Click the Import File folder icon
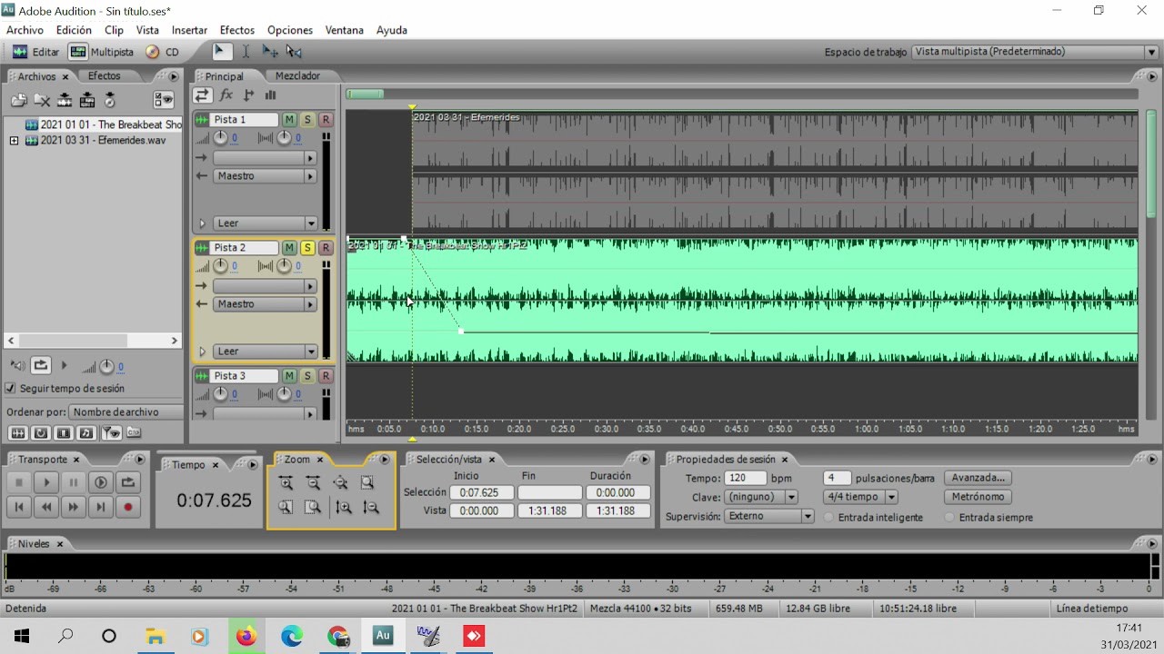 point(18,100)
